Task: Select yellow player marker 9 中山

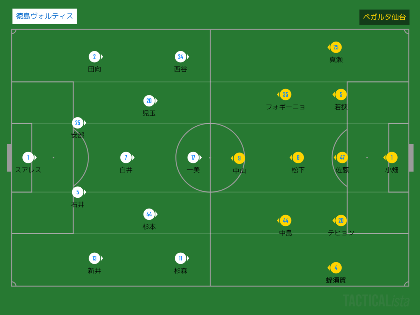Action: tap(239, 158)
